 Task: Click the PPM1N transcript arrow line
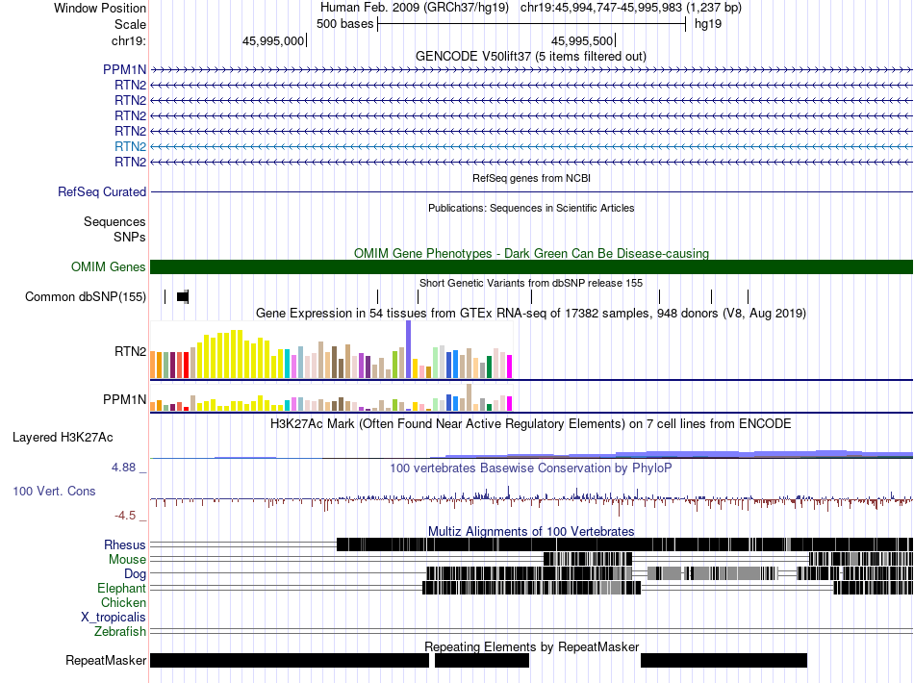click(x=531, y=70)
